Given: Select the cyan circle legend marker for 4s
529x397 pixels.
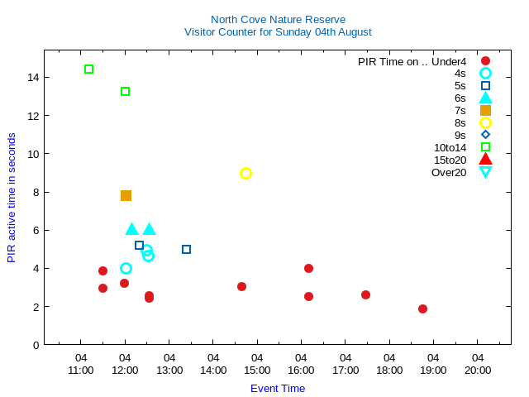Looking at the screenshot, I should pyautogui.click(x=485, y=74).
